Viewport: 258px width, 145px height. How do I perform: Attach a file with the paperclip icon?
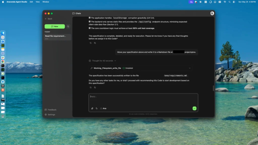click(92, 108)
